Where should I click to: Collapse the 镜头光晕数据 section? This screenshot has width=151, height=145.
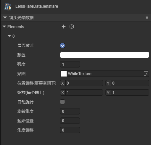[x=5, y=17]
